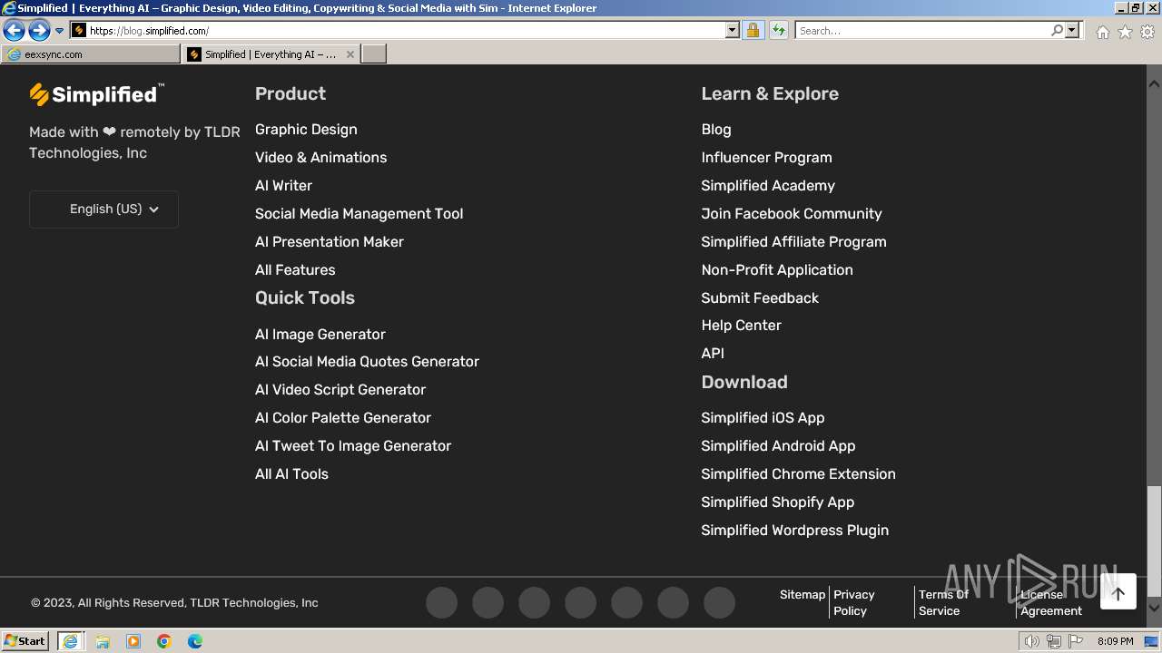Open Submit Feedback link

coord(760,298)
